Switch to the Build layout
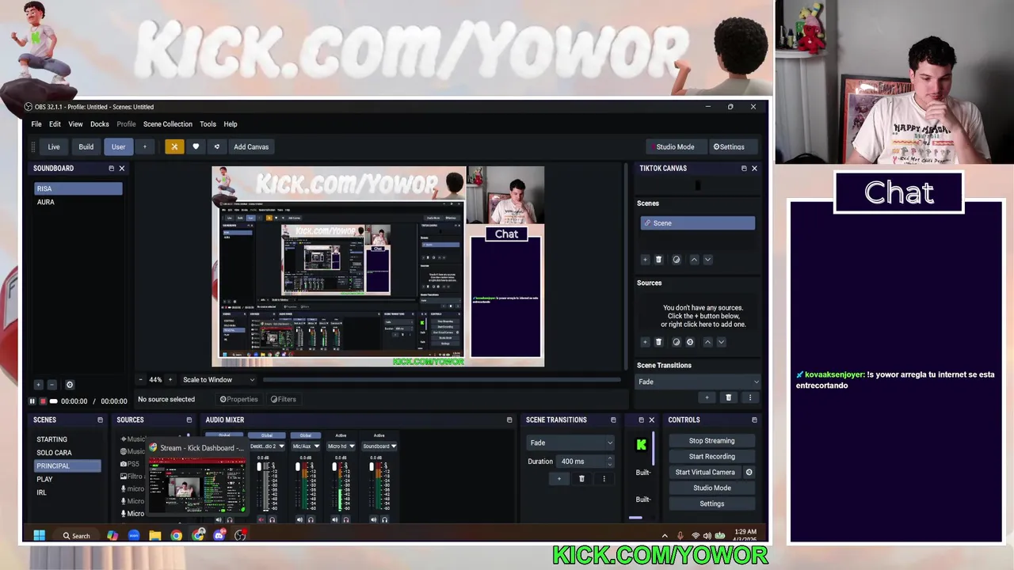This screenshot has width=1014, height=570. coord(86,146)
